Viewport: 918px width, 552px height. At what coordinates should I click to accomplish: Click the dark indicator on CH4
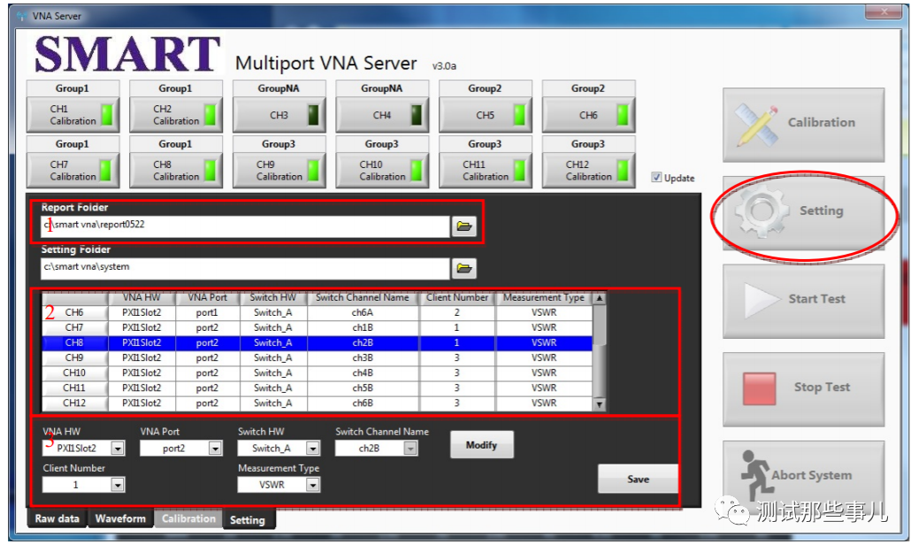tap(417, 115)
